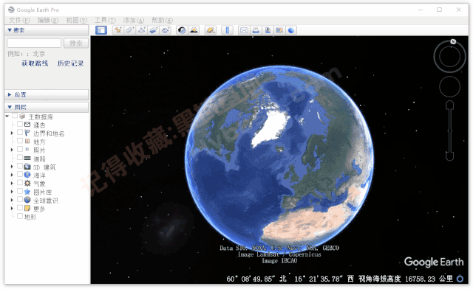Open the 工具(T) menu
The height and width of the screenshot is (289, 473).
(105, 20)
